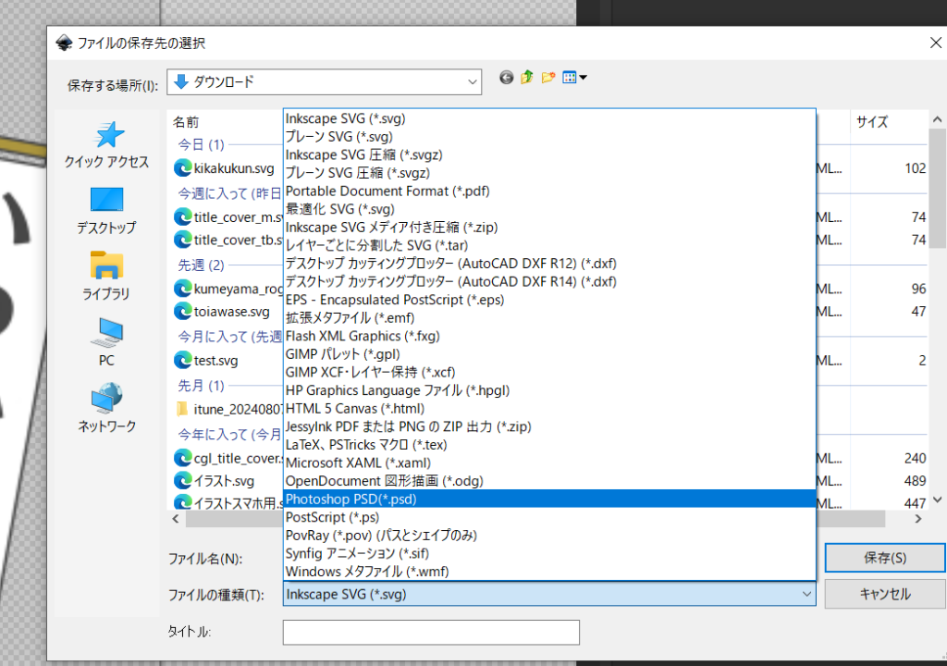Choose PovRay (*.pov) option

[x=549, y=536]
